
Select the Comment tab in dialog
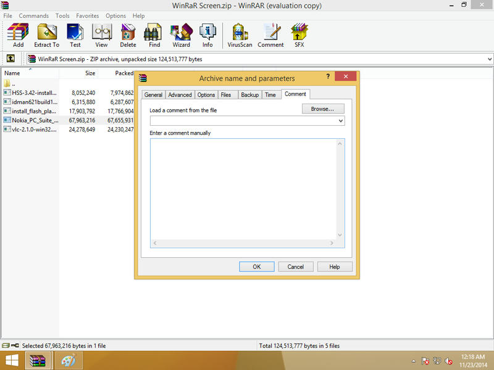pos(295,94)
